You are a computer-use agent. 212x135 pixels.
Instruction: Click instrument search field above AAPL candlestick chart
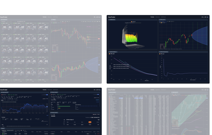164,21
